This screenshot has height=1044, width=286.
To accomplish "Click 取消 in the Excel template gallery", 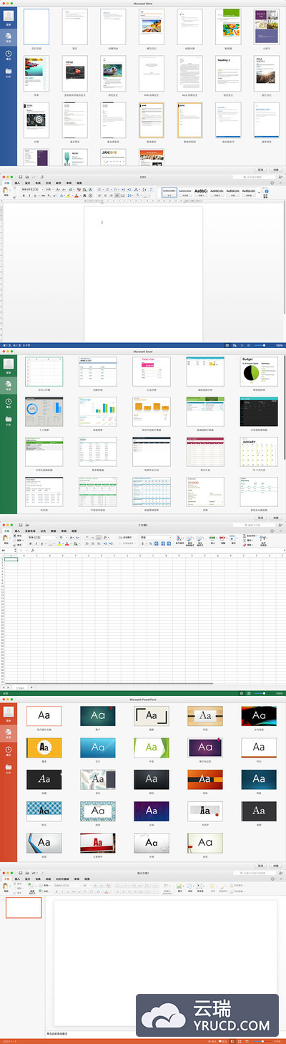I will click(x=261, y=517).
